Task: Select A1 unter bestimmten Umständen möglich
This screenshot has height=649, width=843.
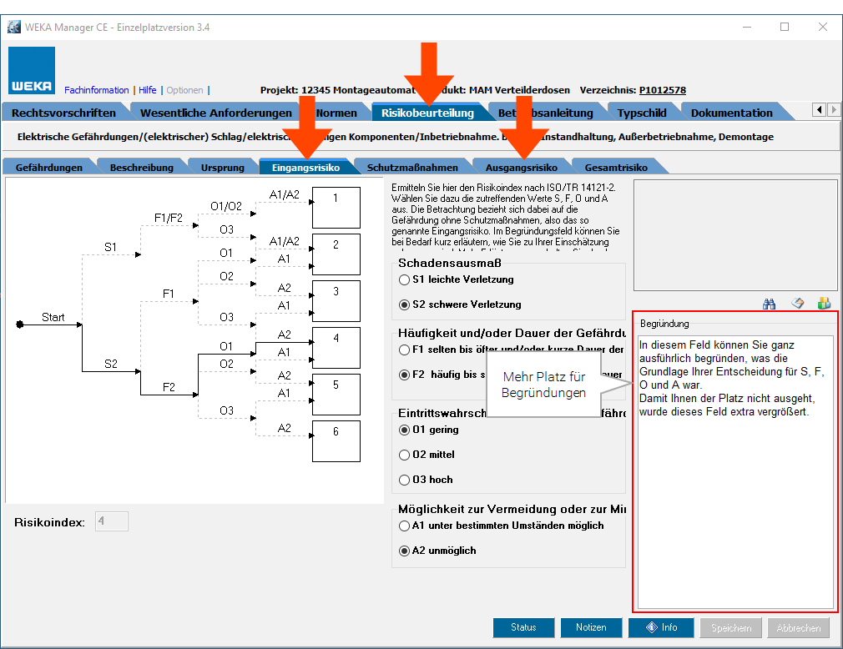Action: click(406, 526)
